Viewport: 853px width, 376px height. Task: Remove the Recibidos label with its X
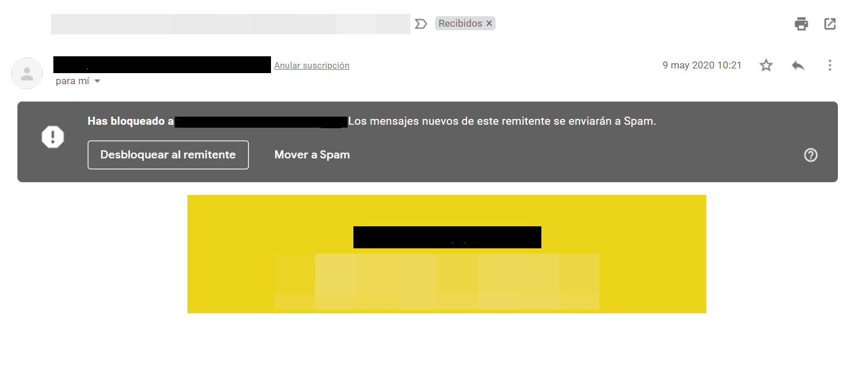tap(489, 24)
